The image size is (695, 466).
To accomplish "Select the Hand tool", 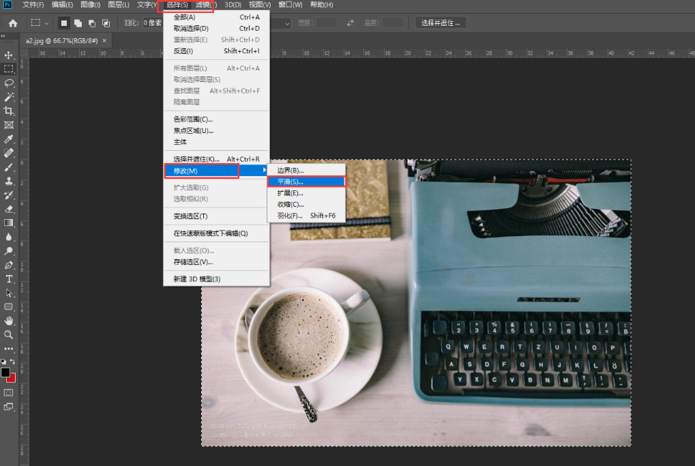I will pos(9,321).
